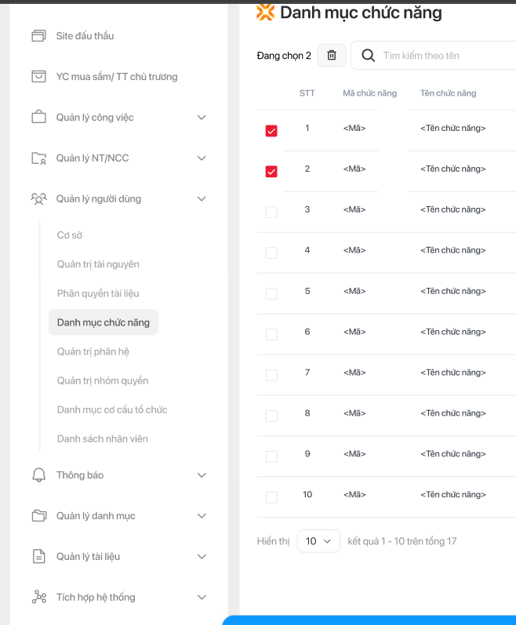516x625 pixels.
Task: Go to Phân quyền tài liệu page
Action: (x=98, y=293)
